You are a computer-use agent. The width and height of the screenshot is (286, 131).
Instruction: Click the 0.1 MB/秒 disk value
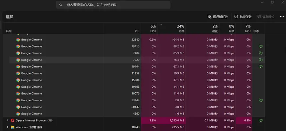click(x=211, y=120)
